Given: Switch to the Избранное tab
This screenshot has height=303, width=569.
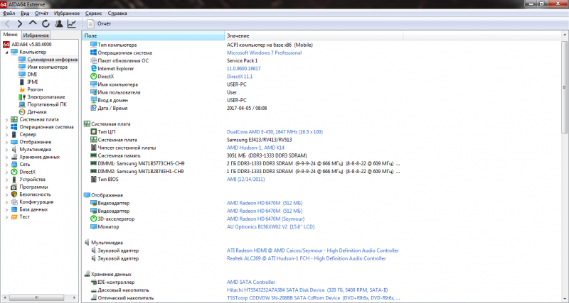Looking at the screenshot, I should coord(36,35).
